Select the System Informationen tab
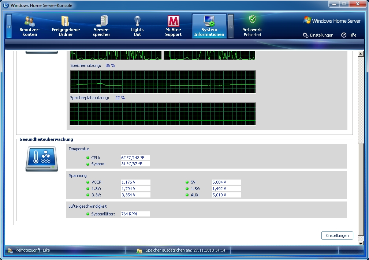The image size is (369, 260). (x=209, y=26)
